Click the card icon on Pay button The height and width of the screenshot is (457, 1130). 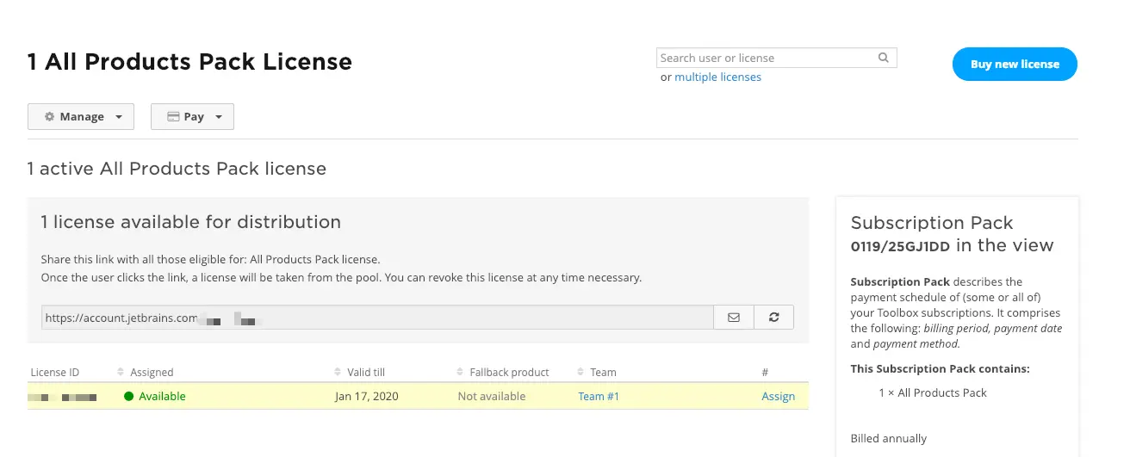point(173,117)
